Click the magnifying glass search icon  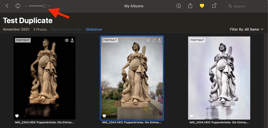[230, 6]
